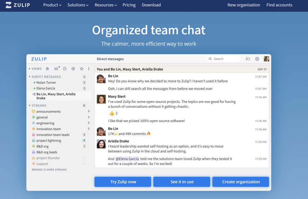Click the SEP 27 date label
This screenshot has width=308, height=199.
pos(262,69)
